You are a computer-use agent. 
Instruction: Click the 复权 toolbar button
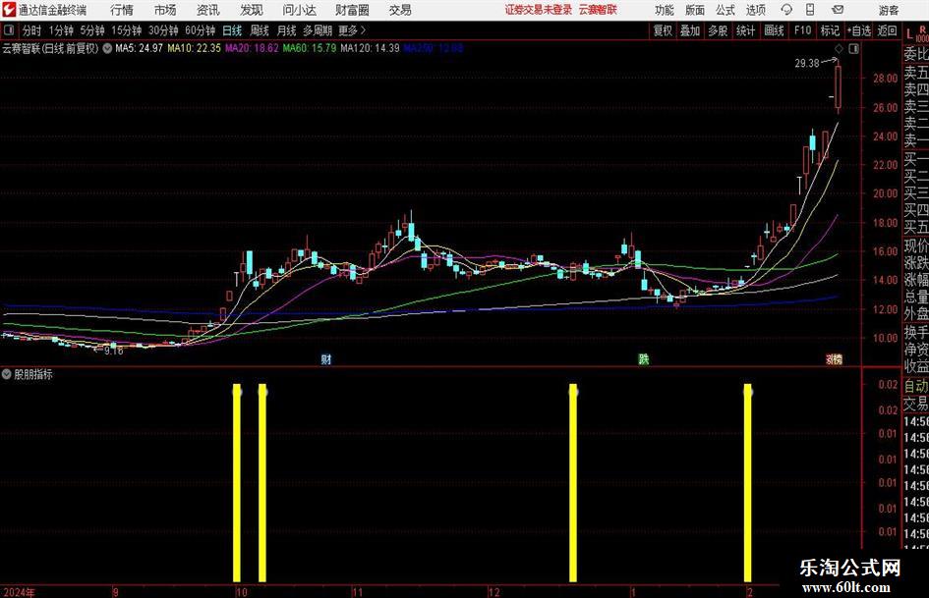[x=663, y=30]
